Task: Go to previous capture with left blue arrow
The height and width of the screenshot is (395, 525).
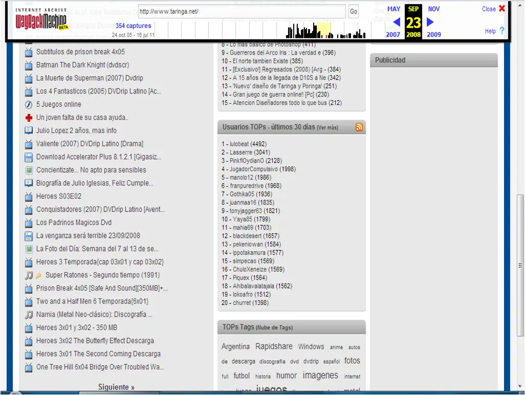Action: 396,22
